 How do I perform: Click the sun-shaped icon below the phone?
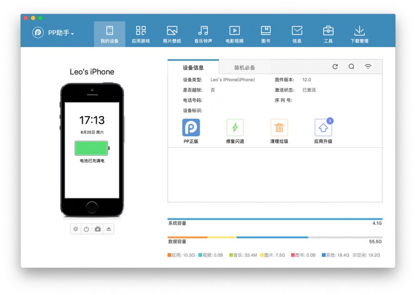pyautogui.click(x=76, y=229)
